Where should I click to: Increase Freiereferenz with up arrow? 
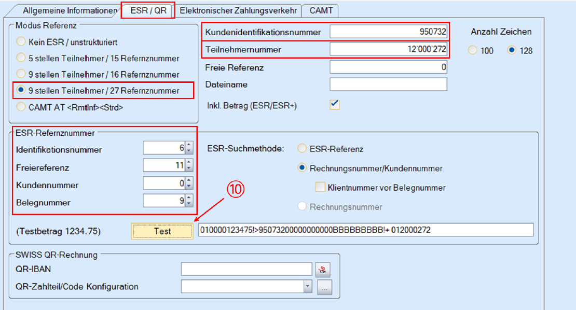pyautogui.click(x=189, y=162)
